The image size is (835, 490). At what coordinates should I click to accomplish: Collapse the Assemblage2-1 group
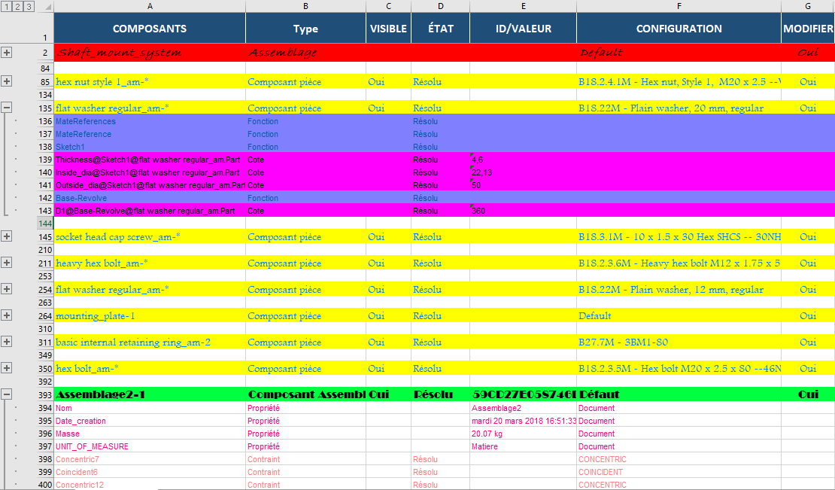[x=7, y=394]
